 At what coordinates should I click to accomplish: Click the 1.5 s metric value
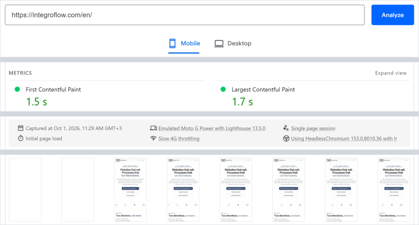(36, 102)
